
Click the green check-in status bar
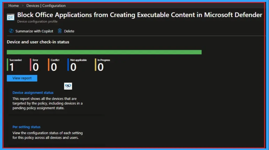(104, 52)
